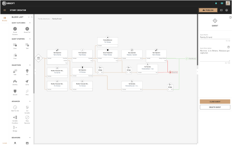Pick the Kill objective skull icon
The image size is (232, 148).
pyautogui.click(x=27, y=71)
